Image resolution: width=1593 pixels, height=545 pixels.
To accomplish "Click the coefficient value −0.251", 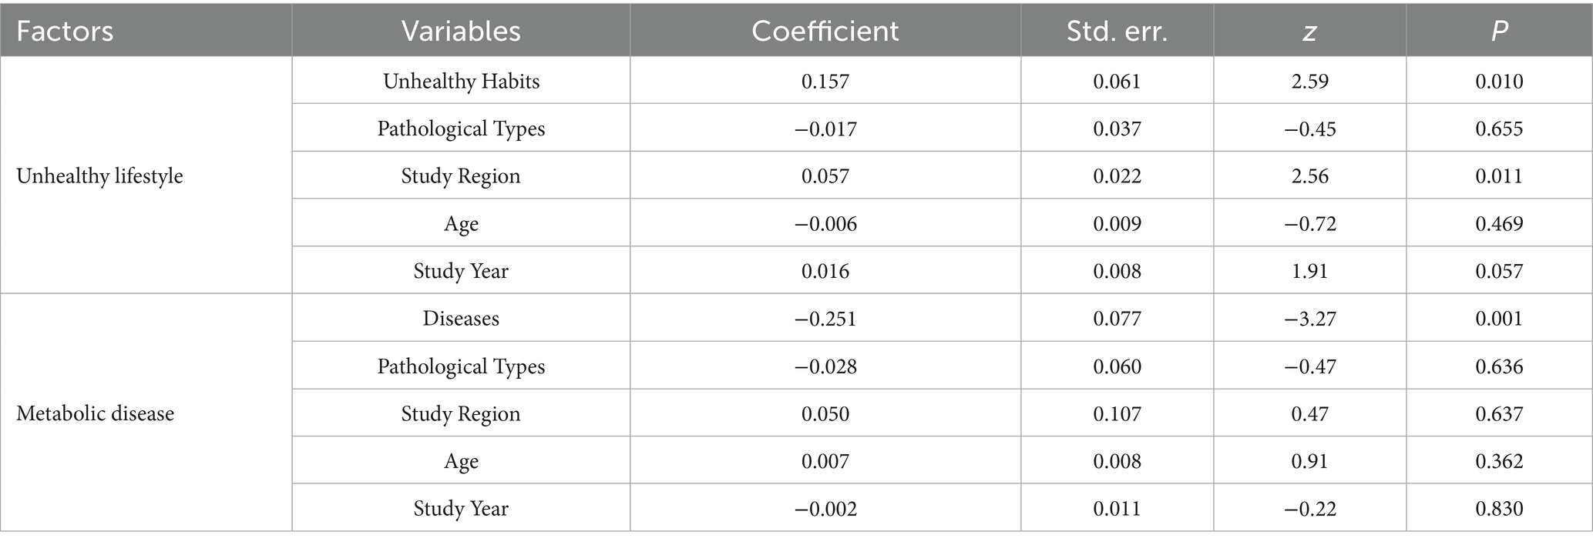I will click(825, 319).
